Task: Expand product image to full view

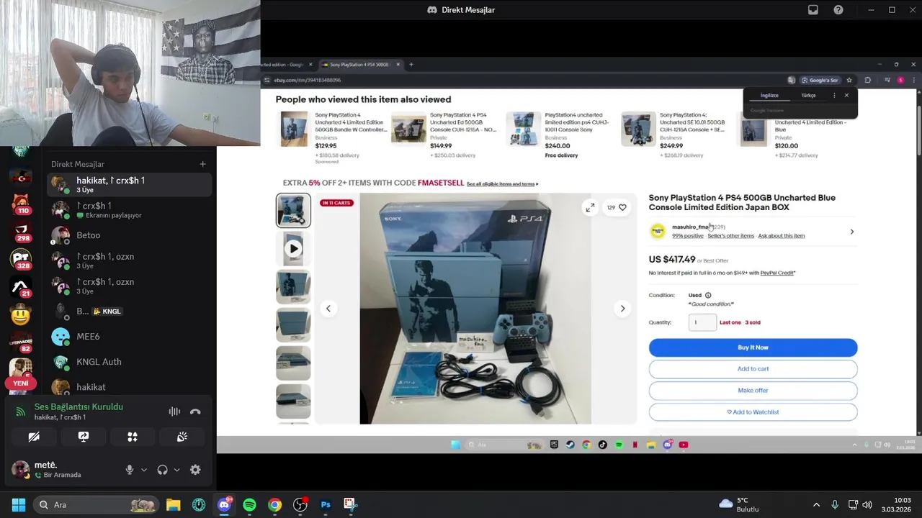Action: 590,207
